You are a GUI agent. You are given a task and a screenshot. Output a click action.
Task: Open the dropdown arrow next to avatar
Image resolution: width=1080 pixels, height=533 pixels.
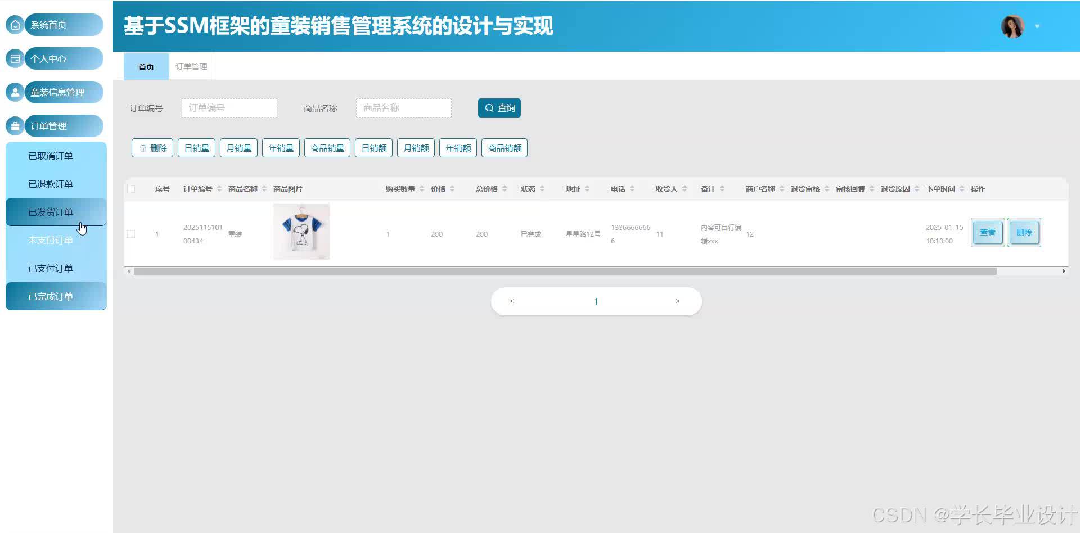tap(1037, 26)
